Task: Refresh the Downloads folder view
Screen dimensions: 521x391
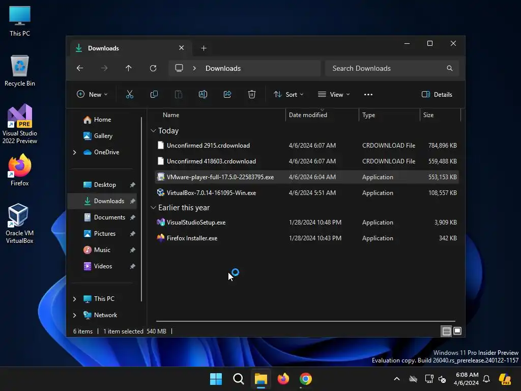Action: (x=153, y=68)
